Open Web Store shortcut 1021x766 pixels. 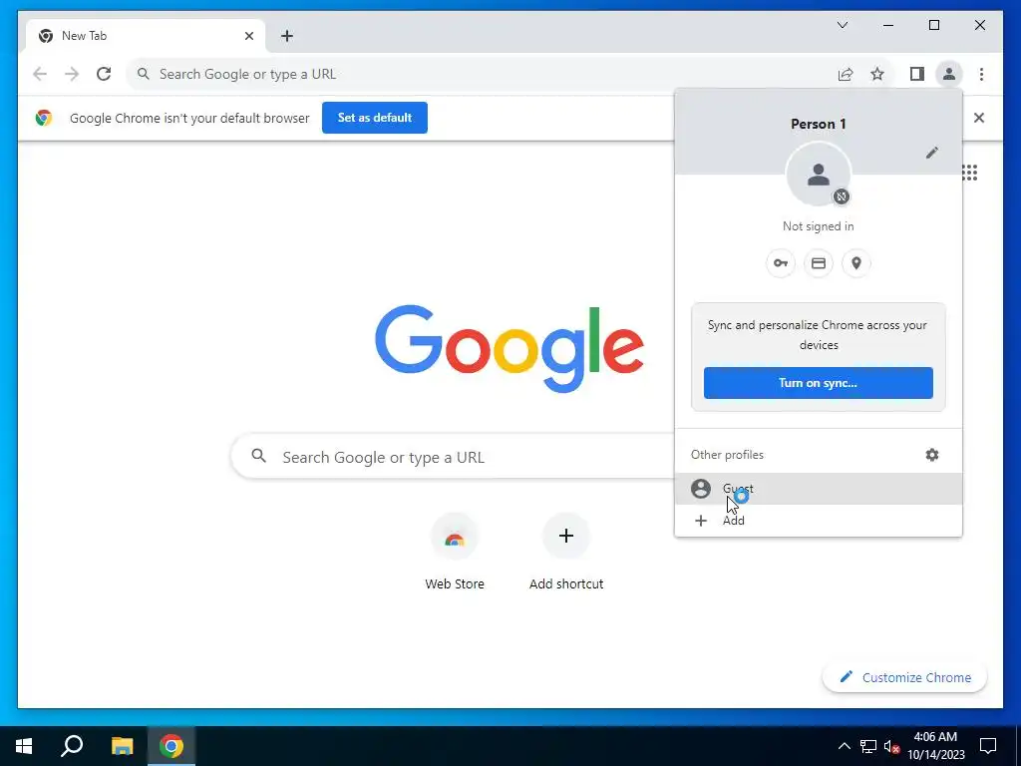coord(455,553)
